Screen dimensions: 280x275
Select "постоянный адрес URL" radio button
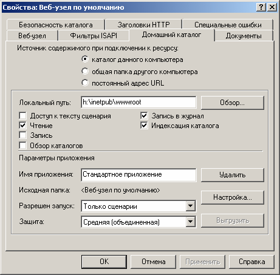pos(85,83)
